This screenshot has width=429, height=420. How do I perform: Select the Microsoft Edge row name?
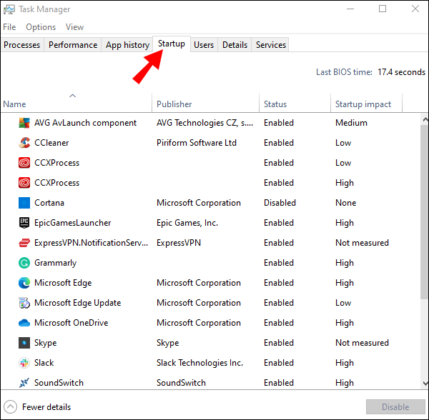[63, 283]
